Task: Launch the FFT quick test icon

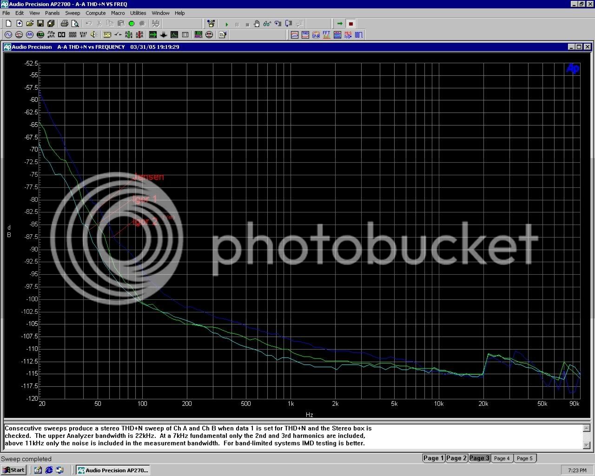Action: tap(327, 34)
